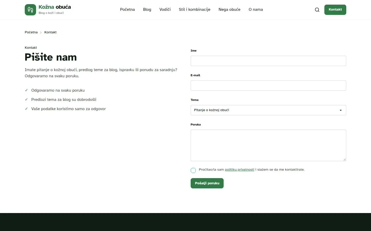
Task: Open the Blog menu item
Action: coord(147,9)
